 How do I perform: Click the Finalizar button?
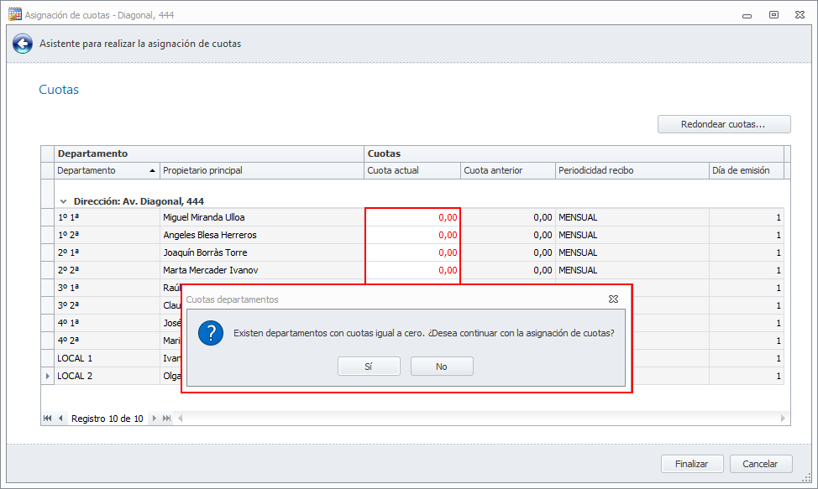(x=692, y=464)
